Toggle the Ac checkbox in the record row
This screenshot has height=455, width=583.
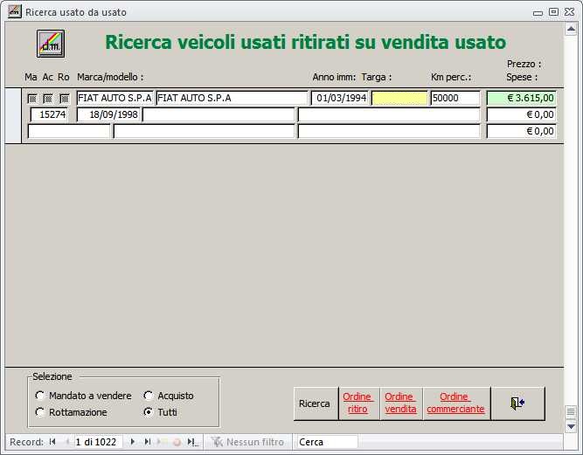pos(48,99)
